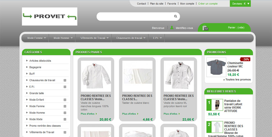Screen dimensions: 272x137
Task: Click the search magnifier icon
Action: pyautogui.click(x=175, y=16)
